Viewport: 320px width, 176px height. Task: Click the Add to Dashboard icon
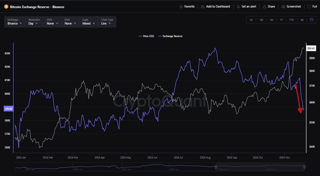point(203,7)
